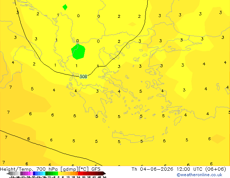The width and height of the screenshot is (230, 178).
Task: Click the pale diamond patch near the top center
Action: tap(132, 24)
